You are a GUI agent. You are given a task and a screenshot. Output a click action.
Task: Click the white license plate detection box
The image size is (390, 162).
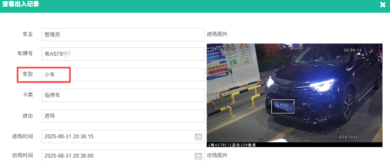pos(283,106)
